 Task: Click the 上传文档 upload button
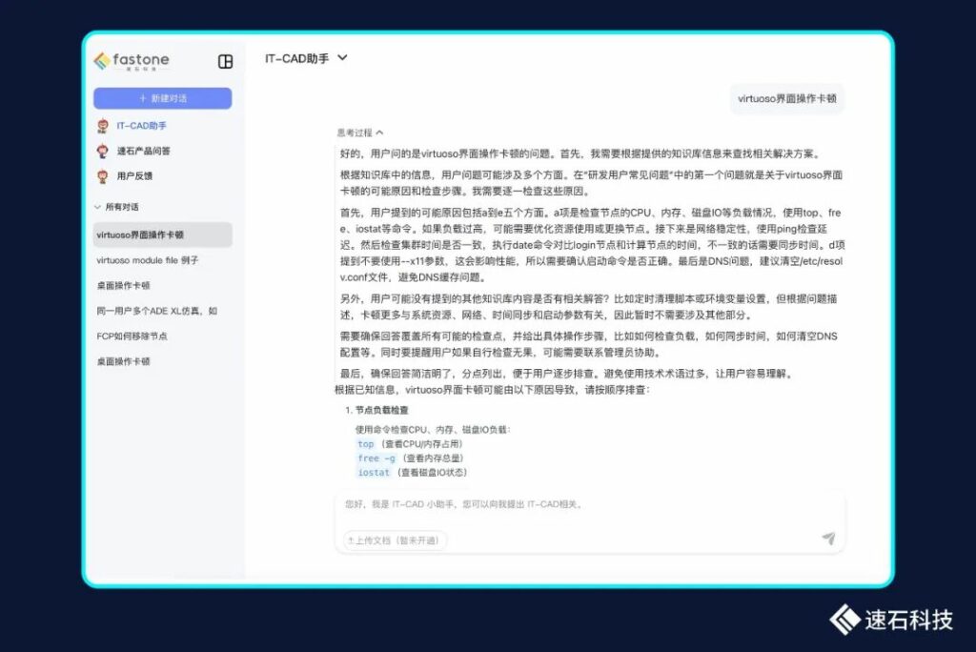[x=395, y=540]
